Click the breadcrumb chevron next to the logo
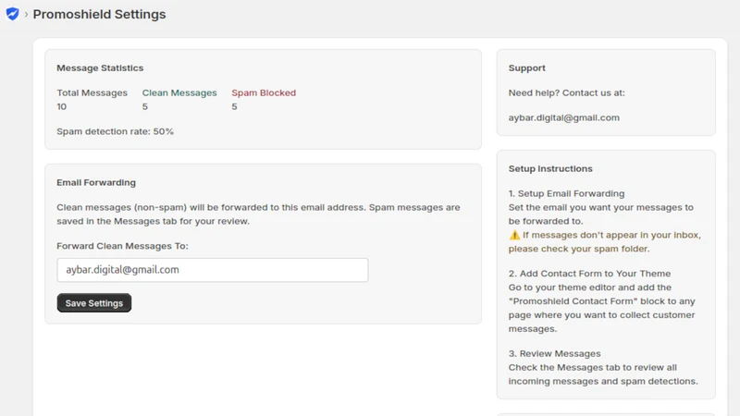The width and height of the screenshot is (740, 416). tap(27, 15)
